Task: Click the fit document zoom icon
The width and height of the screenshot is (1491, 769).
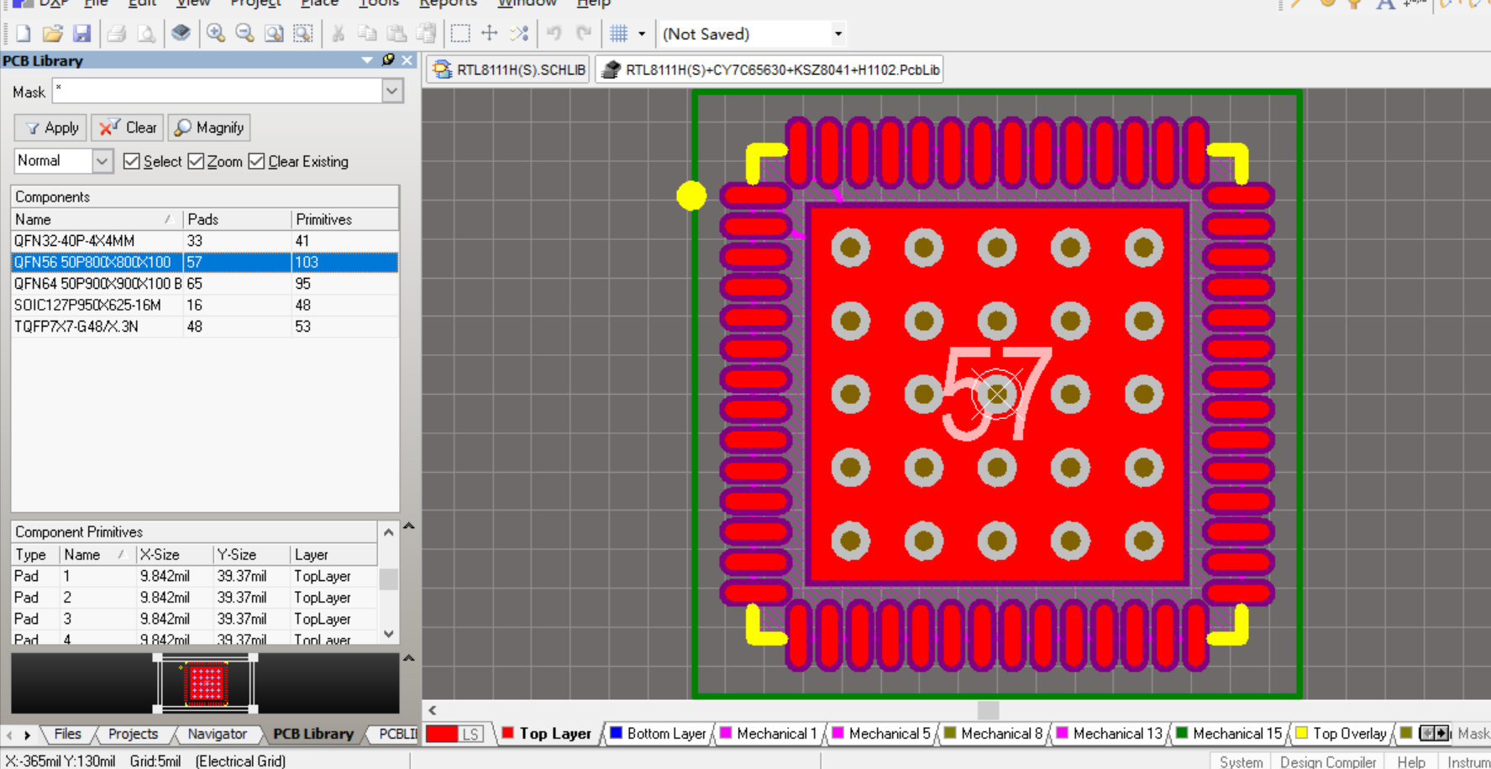Action: (x=274, y=34)
